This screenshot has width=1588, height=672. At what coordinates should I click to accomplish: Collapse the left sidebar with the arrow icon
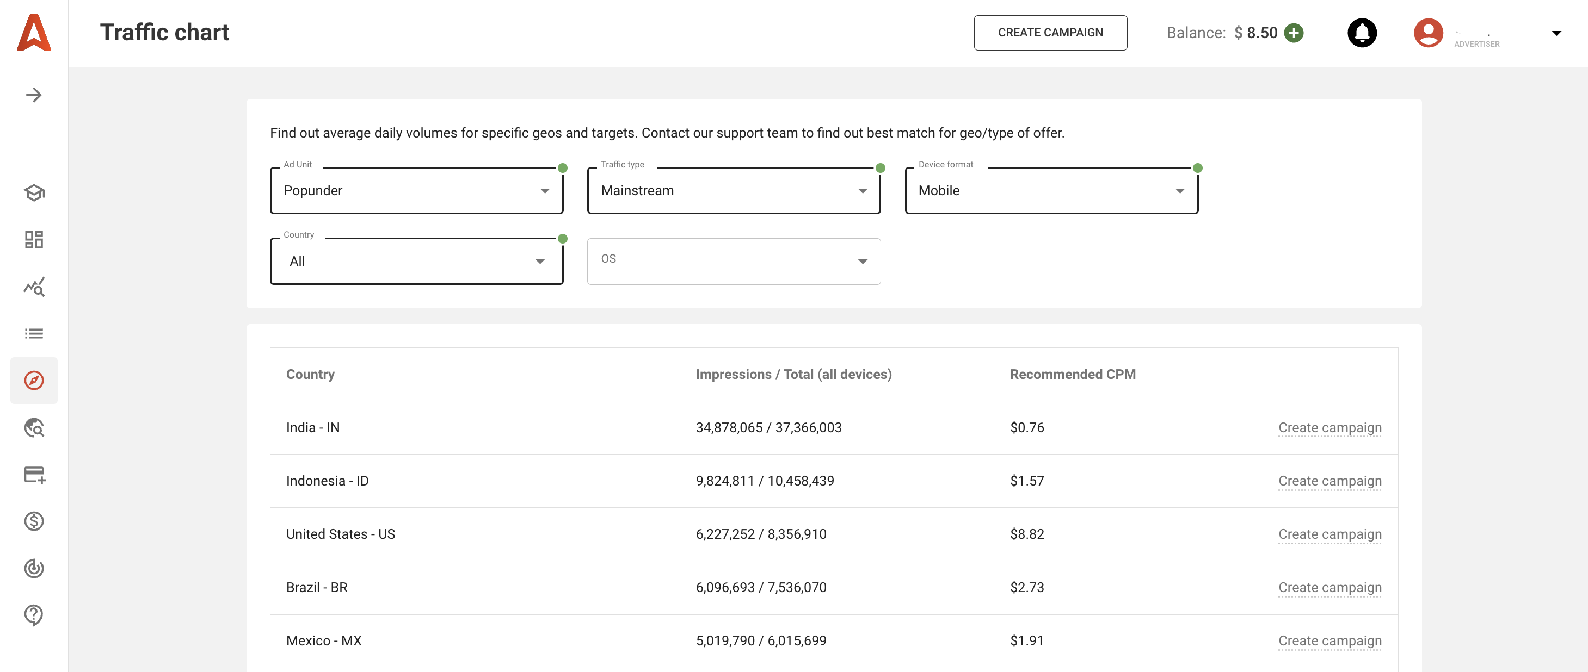tap(34, 95)
